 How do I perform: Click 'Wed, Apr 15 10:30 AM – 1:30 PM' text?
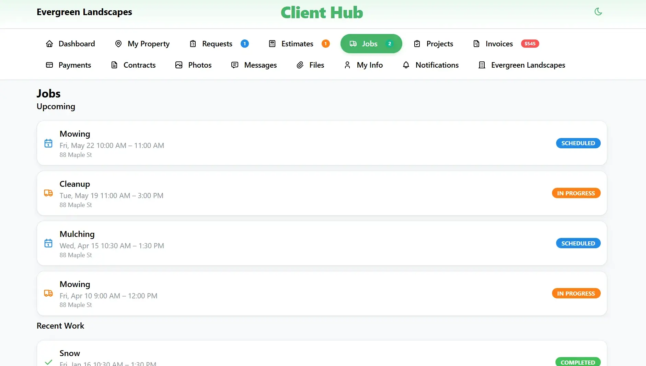(x=112, y=245)
